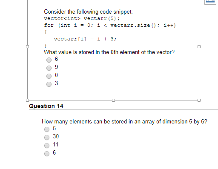Click the bottom-left corner handle of the frame
The image size is (218, 169).
click(28, 100)
